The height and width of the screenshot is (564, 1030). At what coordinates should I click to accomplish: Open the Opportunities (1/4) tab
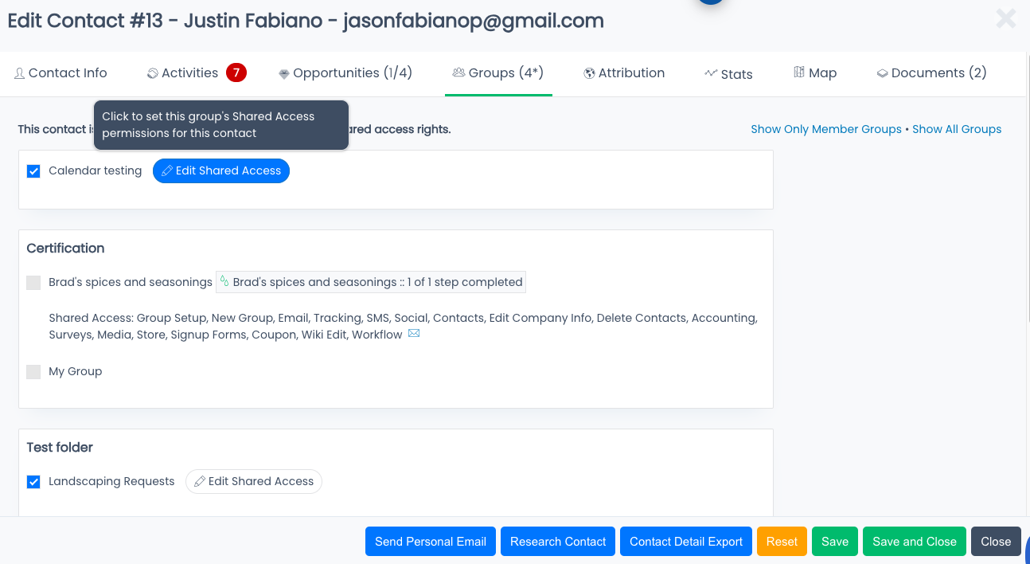(345, 73)
